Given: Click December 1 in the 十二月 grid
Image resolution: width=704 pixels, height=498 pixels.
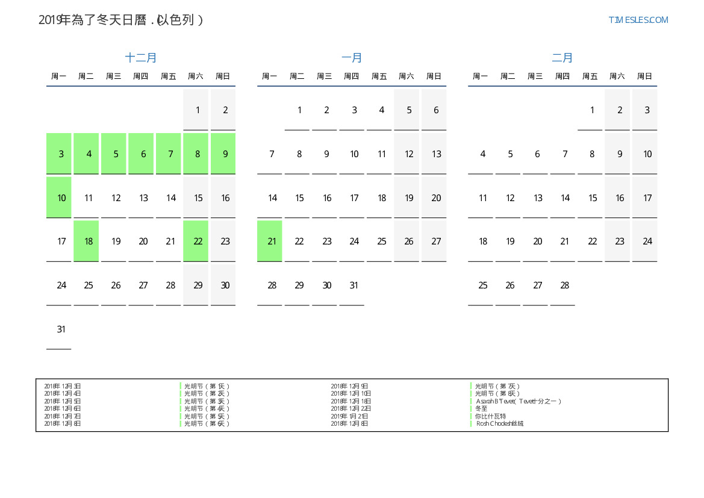Looking at the screenshot, I should pos(196,110).
